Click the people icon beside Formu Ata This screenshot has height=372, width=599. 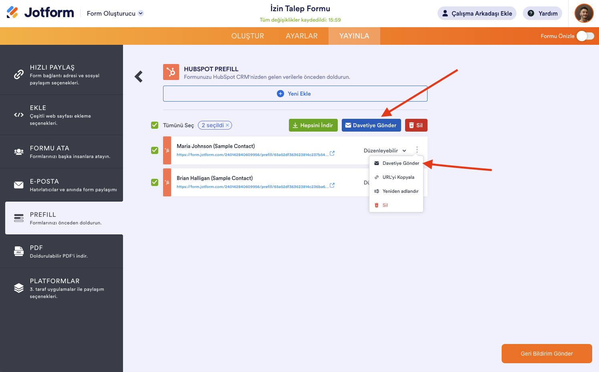pos(19,152)
